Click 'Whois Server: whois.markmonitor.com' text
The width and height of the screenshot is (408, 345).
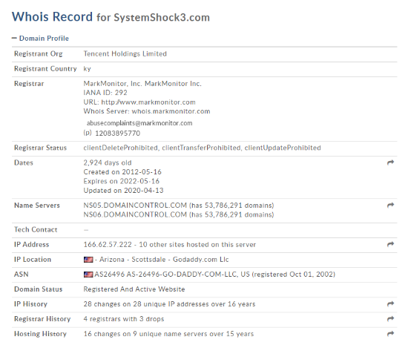[147, 111]
